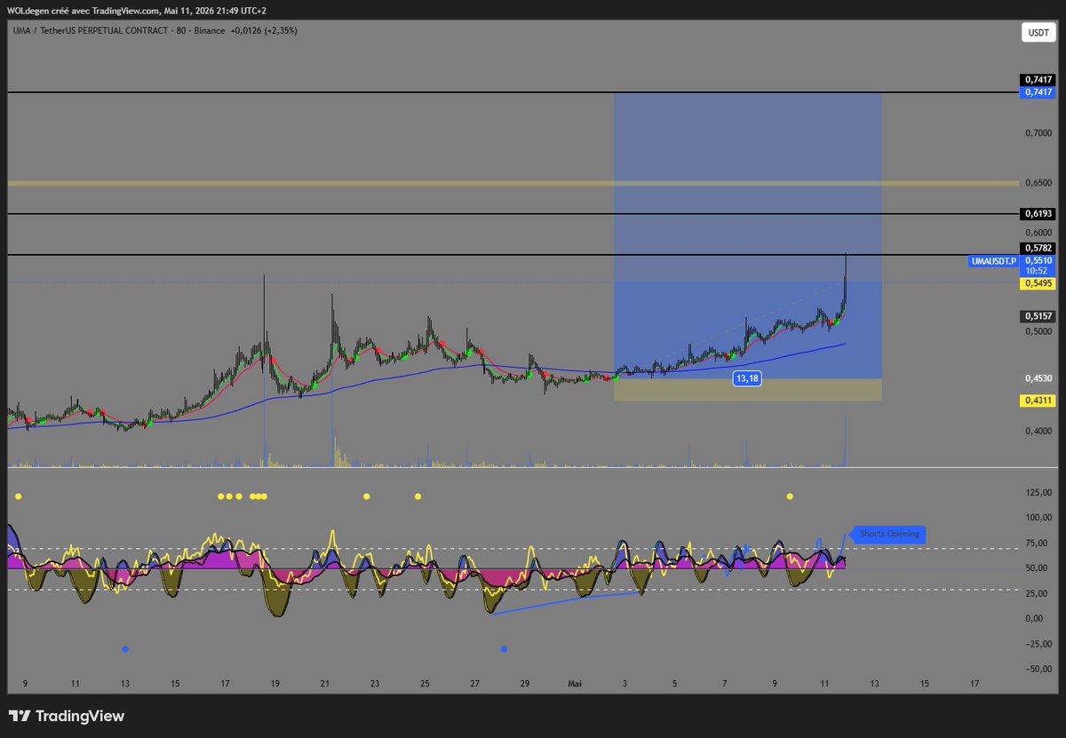Select the yellow 0,5495 price label
The image size is (1066, 738).
click(1038, 282)
